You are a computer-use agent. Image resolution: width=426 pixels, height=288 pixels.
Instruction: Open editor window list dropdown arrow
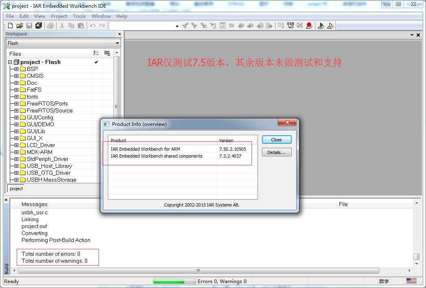click(412, 35)
